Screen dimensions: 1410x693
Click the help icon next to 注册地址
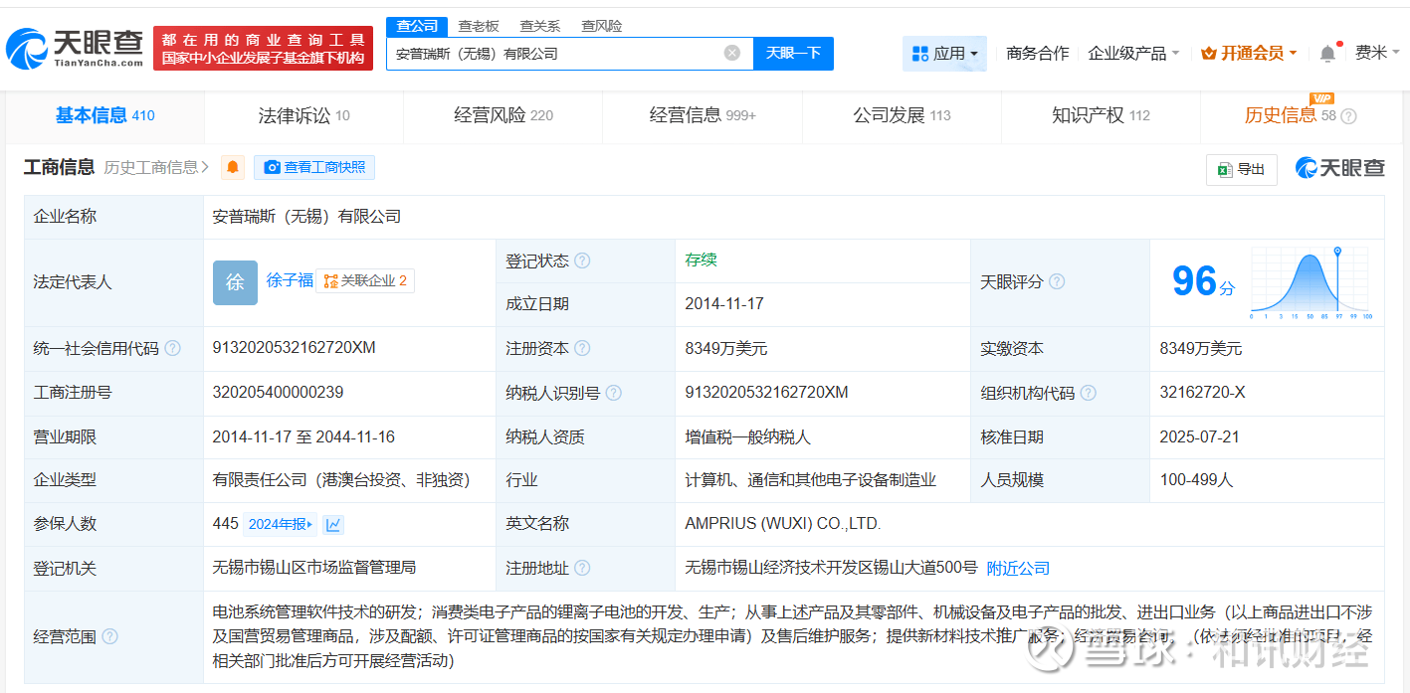(x=582, y=568)
